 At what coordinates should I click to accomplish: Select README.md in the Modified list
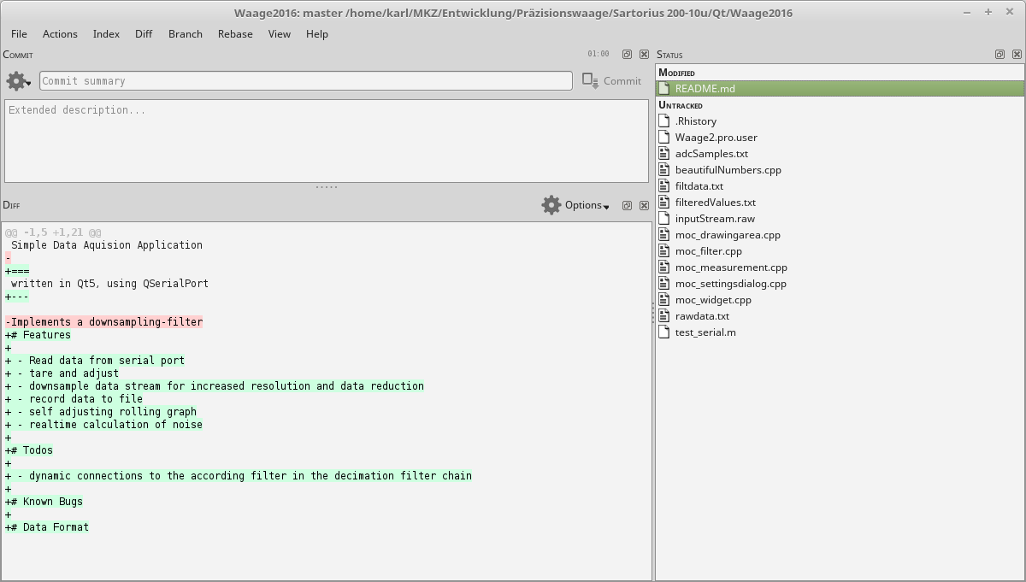pyautogui.click(x=840, y=88)
